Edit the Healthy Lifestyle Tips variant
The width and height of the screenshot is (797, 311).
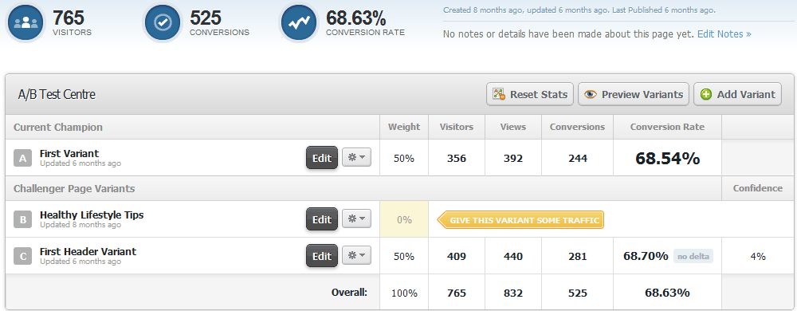322,219
